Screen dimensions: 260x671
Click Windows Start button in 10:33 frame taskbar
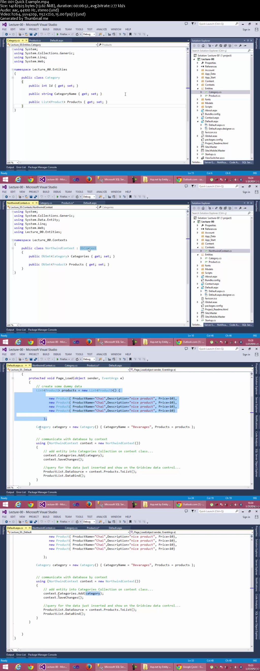click(6, 667)
